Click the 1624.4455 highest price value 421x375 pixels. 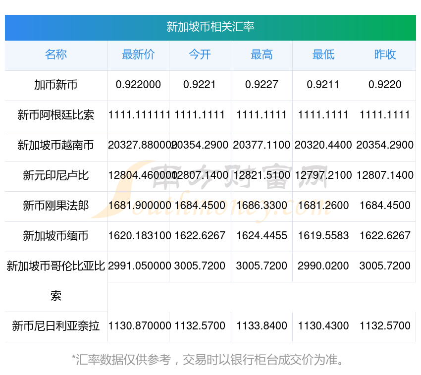(262, 236)
